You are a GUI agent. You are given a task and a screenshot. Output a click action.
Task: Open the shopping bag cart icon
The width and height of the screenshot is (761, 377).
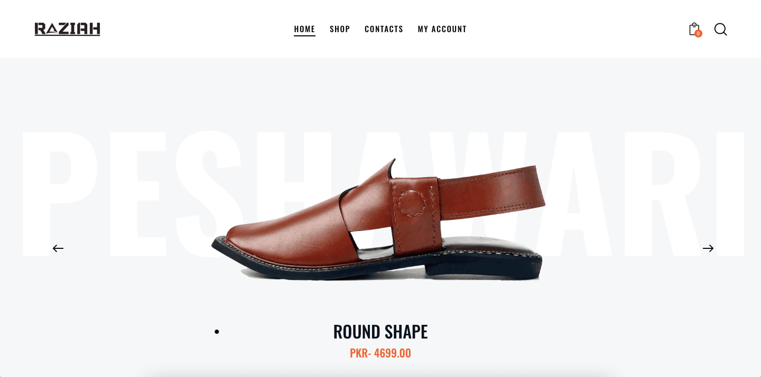pos(694,29)
